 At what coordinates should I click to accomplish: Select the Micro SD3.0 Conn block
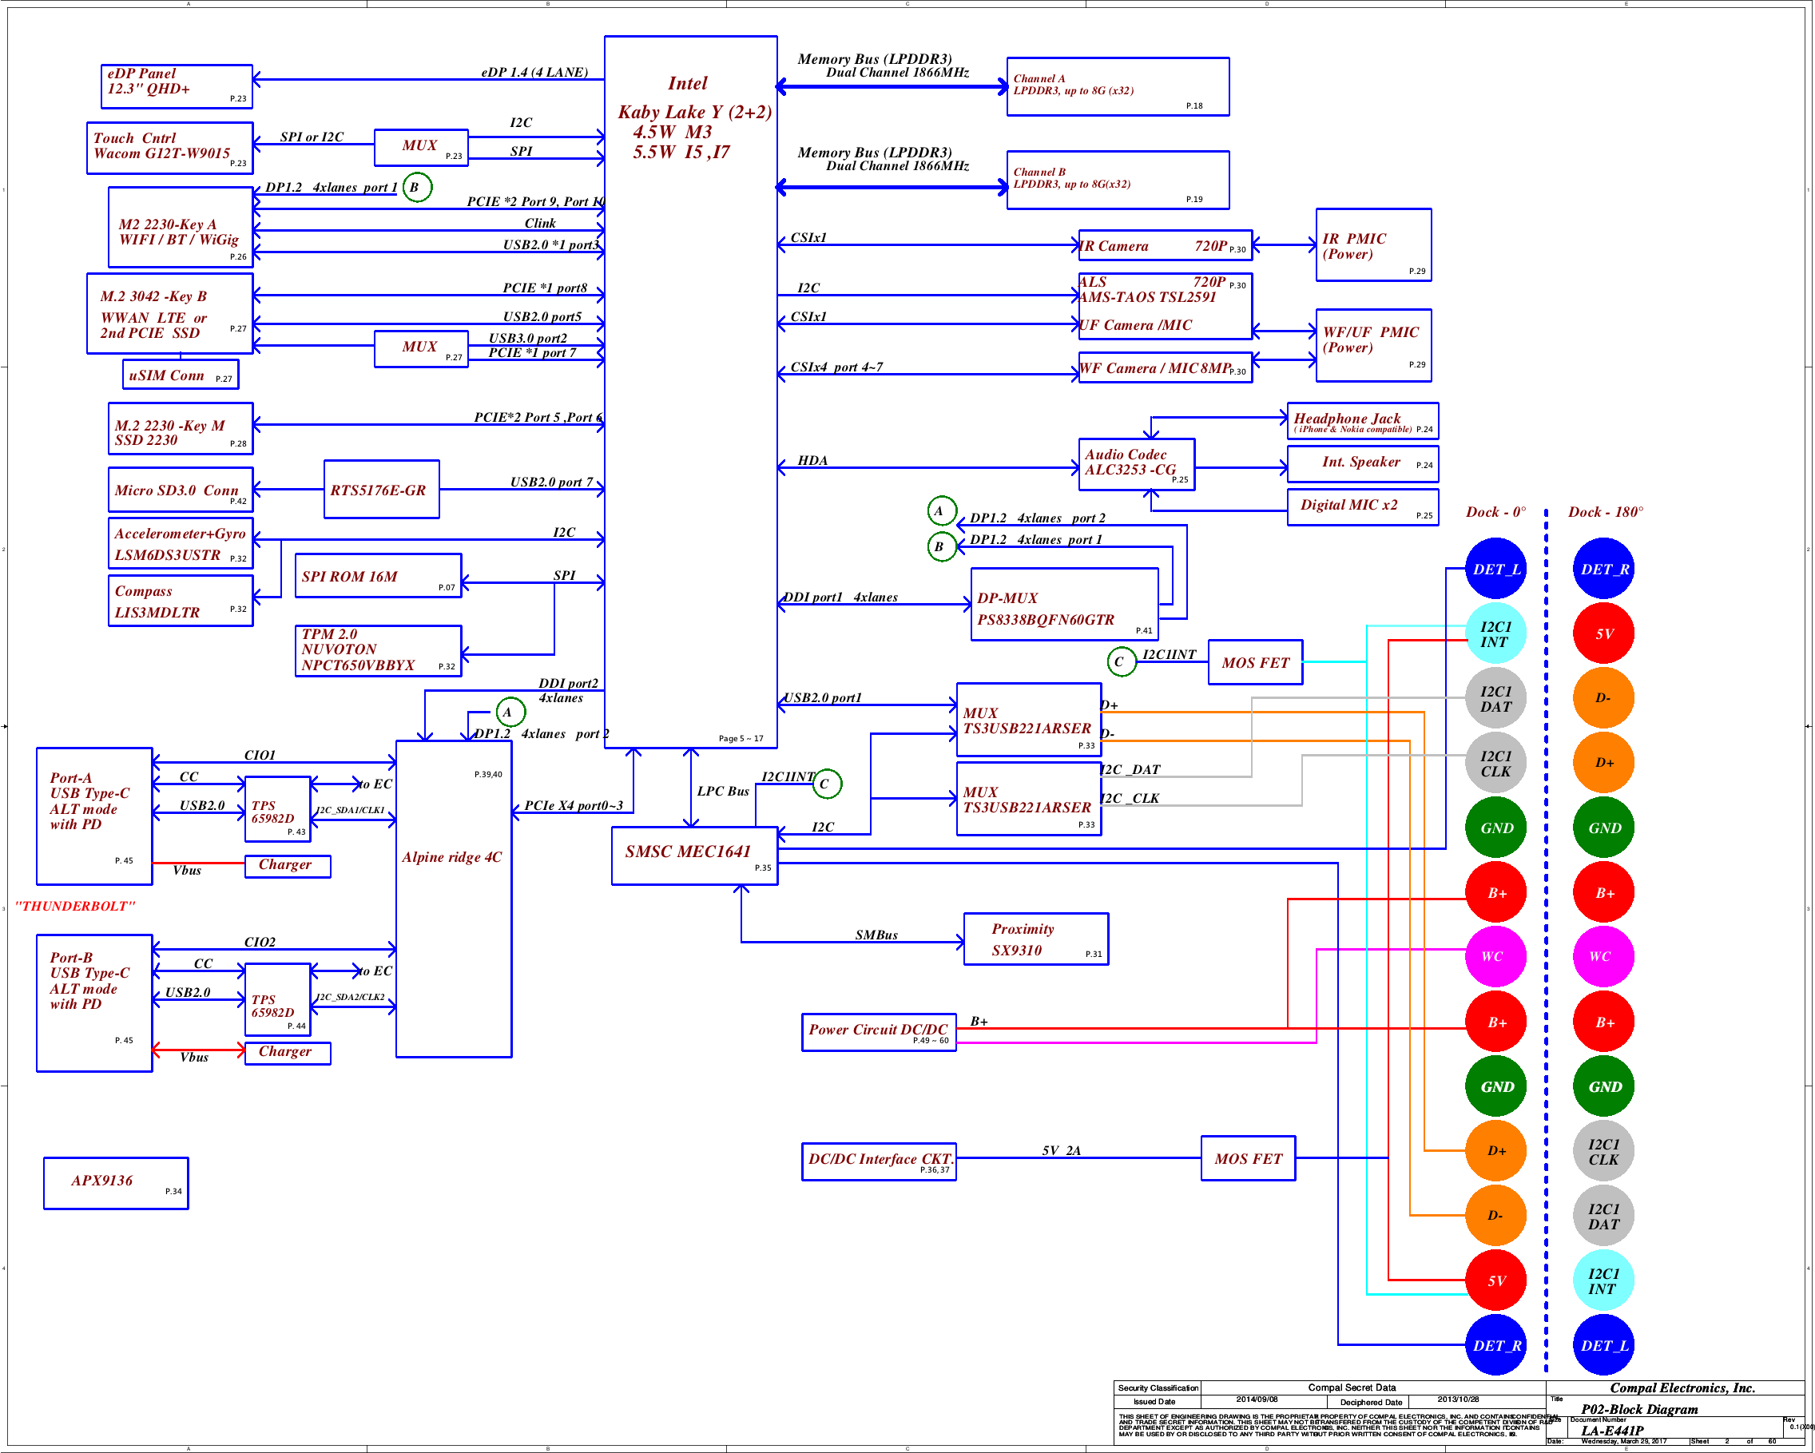click(181, 489)
